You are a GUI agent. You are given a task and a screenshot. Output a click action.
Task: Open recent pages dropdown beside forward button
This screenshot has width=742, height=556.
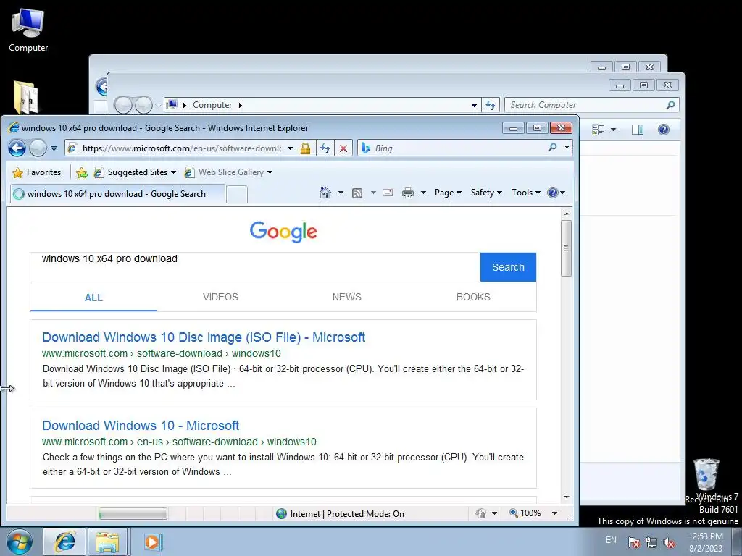(x=54, y=148)
